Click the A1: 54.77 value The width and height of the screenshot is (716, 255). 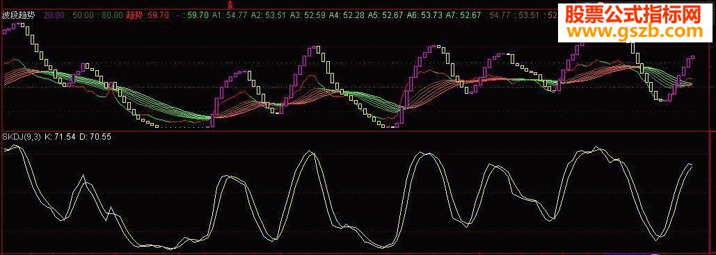point(230,15)
